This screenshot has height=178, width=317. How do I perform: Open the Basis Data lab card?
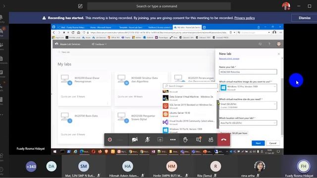tap(85, 127)
